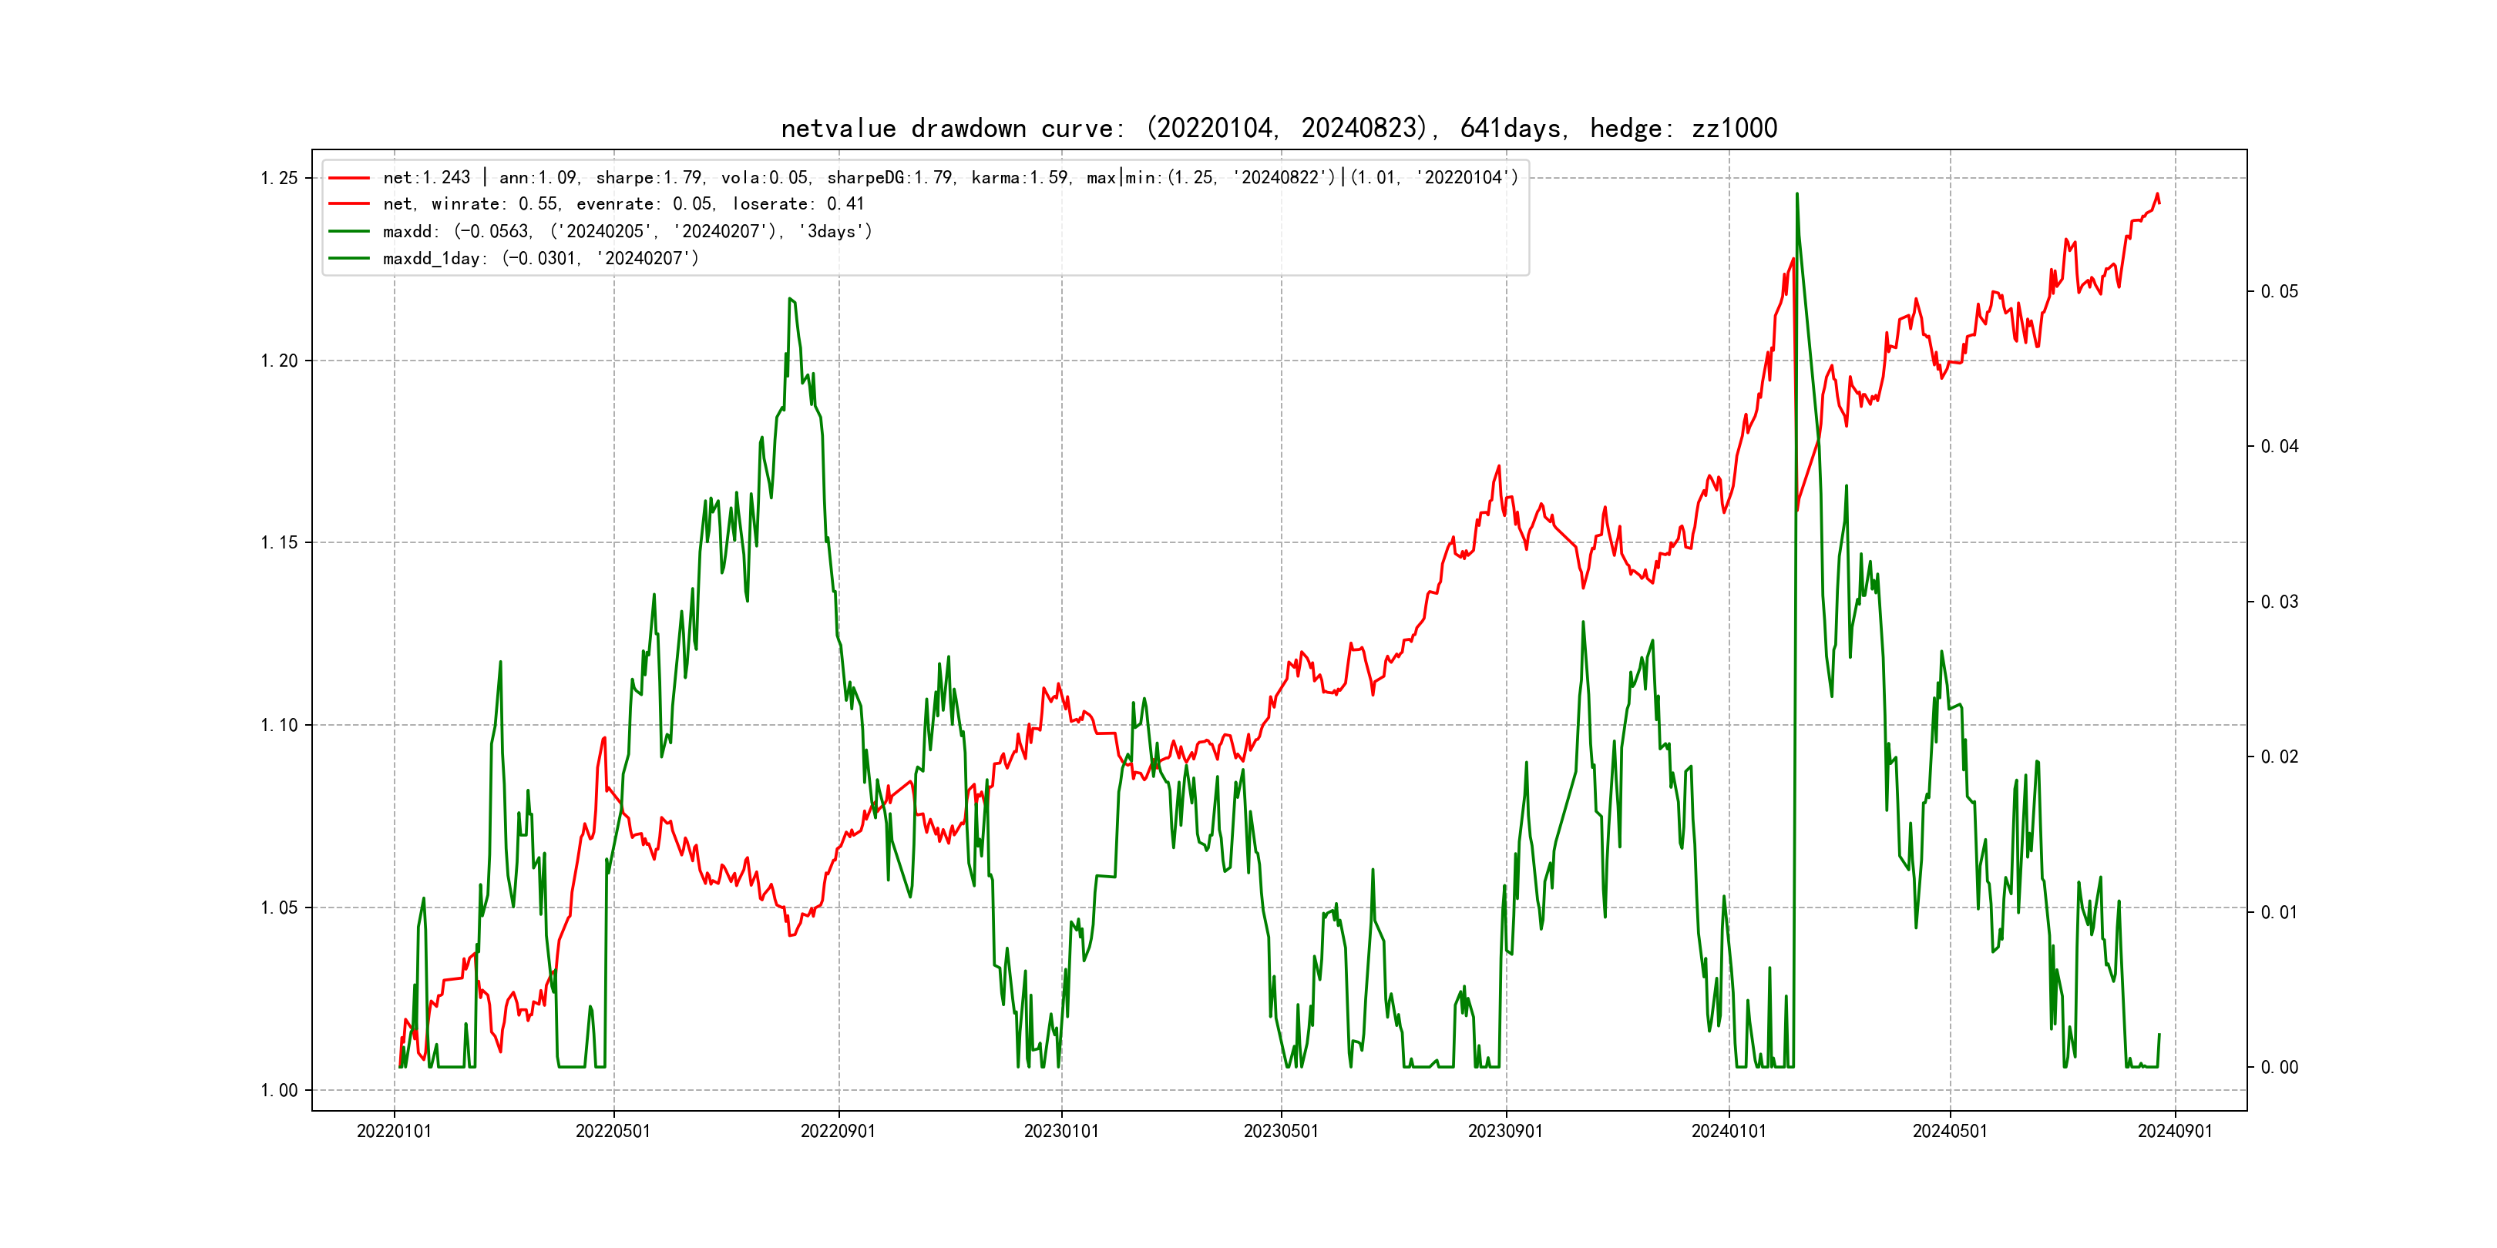Viewport: 2497px width, 1248px height.
Task: Click the 0.00 right y-axis label
Action: coord(2279,1068)
